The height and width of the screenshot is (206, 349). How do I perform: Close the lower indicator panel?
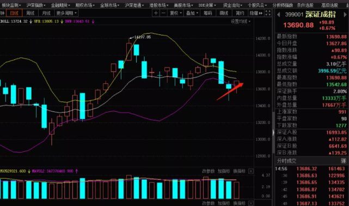pos(250,203)
